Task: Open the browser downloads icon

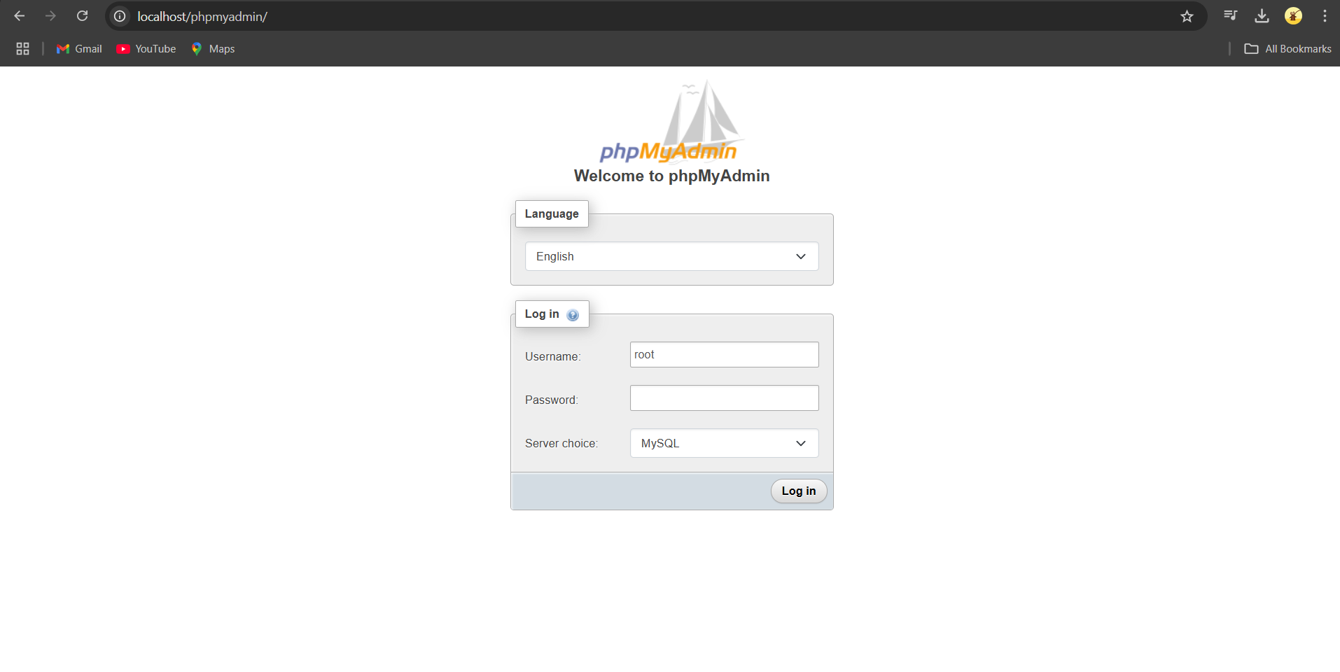Action: (x=1262, y=16)
